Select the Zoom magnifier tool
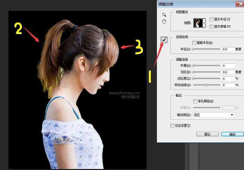Image resolution: width=244 pixels, height=170 pixels. (x=164, y=15)
